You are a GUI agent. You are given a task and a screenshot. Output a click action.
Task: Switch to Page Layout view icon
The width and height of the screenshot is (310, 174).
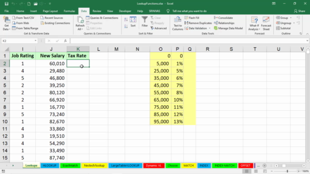256,171
